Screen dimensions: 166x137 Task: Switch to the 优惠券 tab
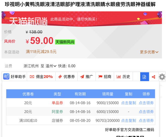(x=67, y=77)
